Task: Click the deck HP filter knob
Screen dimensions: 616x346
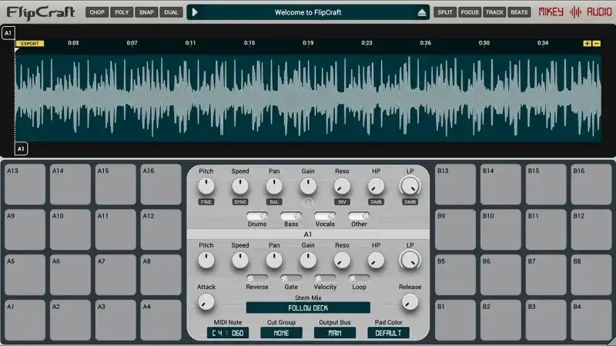Action: pos(376,186)
